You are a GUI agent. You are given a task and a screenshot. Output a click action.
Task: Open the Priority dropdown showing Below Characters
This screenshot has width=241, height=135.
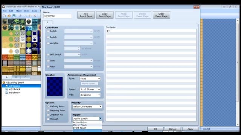click(x=87, y=106)
